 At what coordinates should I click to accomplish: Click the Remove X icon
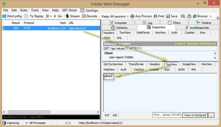(x=48, y=16)
